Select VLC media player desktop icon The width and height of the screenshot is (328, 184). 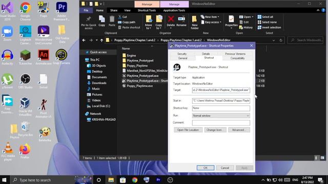[x=8, y=151]
